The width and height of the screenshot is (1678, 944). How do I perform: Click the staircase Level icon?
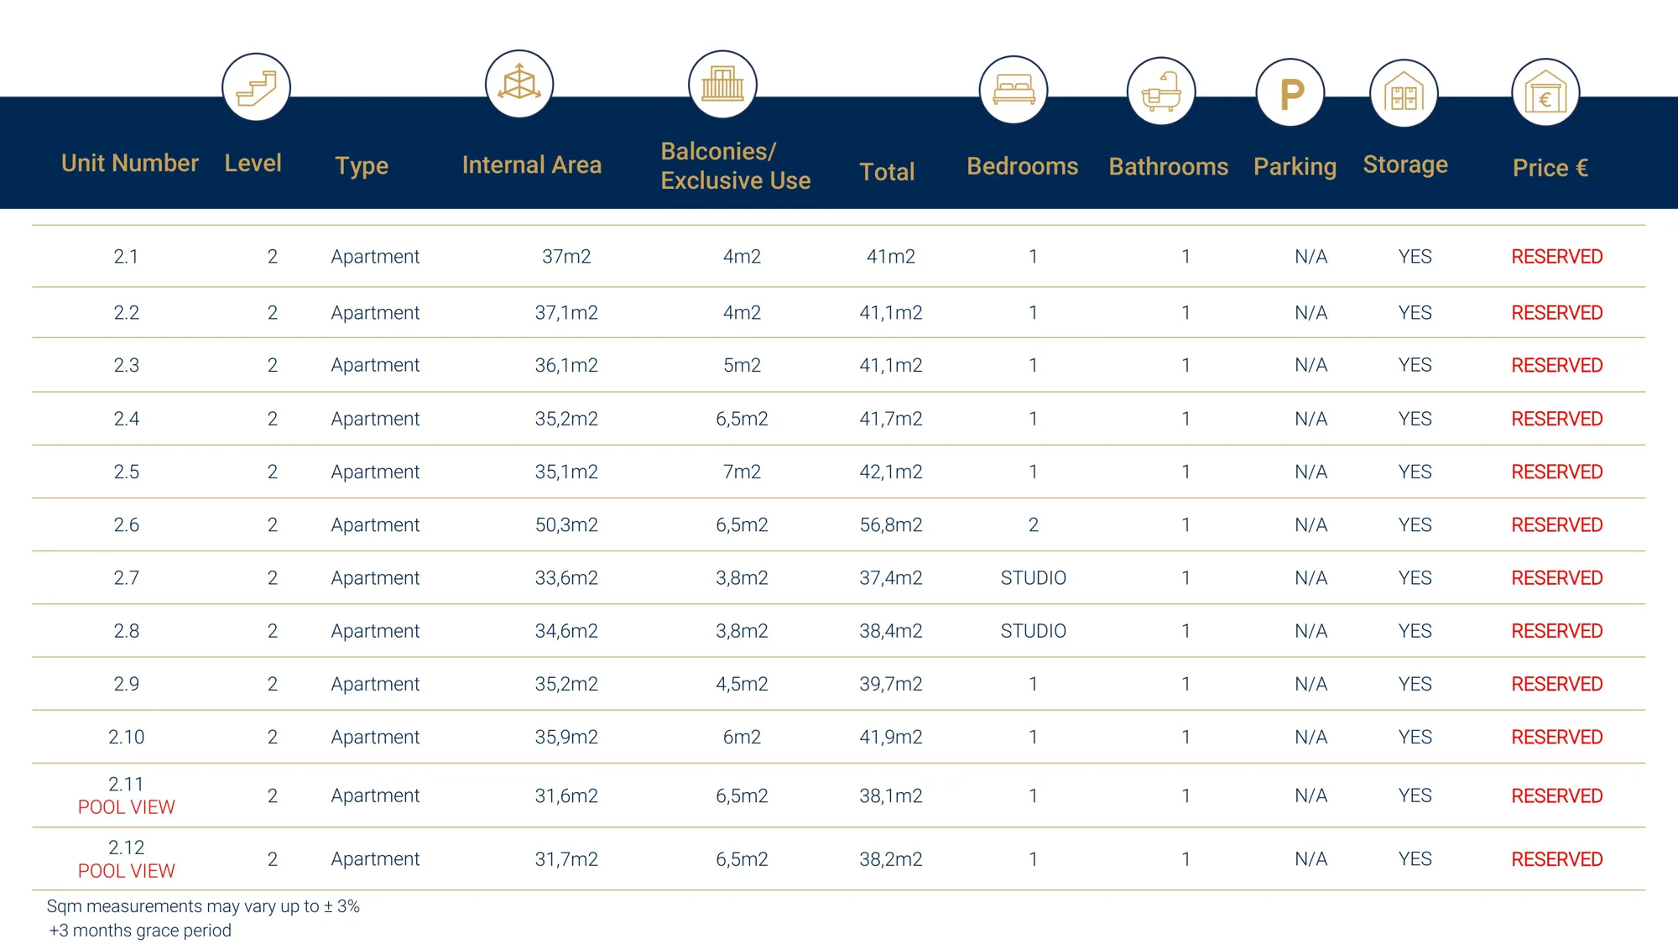click(256, 87)
